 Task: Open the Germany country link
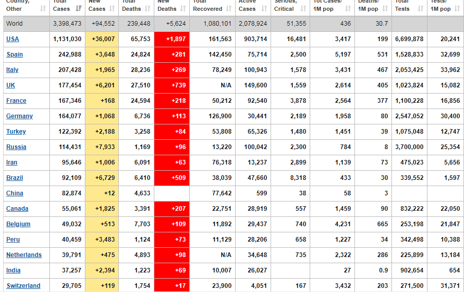coord(20,116)
